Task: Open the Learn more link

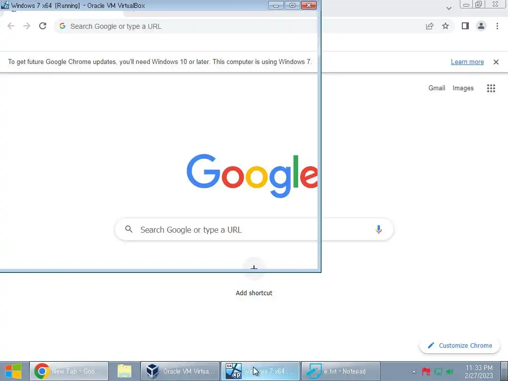Action: (467, 62)
